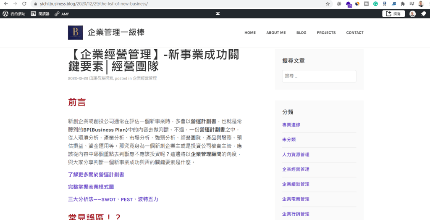
Task: Open the Extensions puzzle piece menu
Action: point(403,4)
